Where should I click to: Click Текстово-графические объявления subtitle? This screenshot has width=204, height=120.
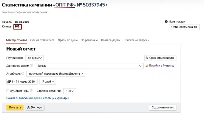tap(25, 12)
